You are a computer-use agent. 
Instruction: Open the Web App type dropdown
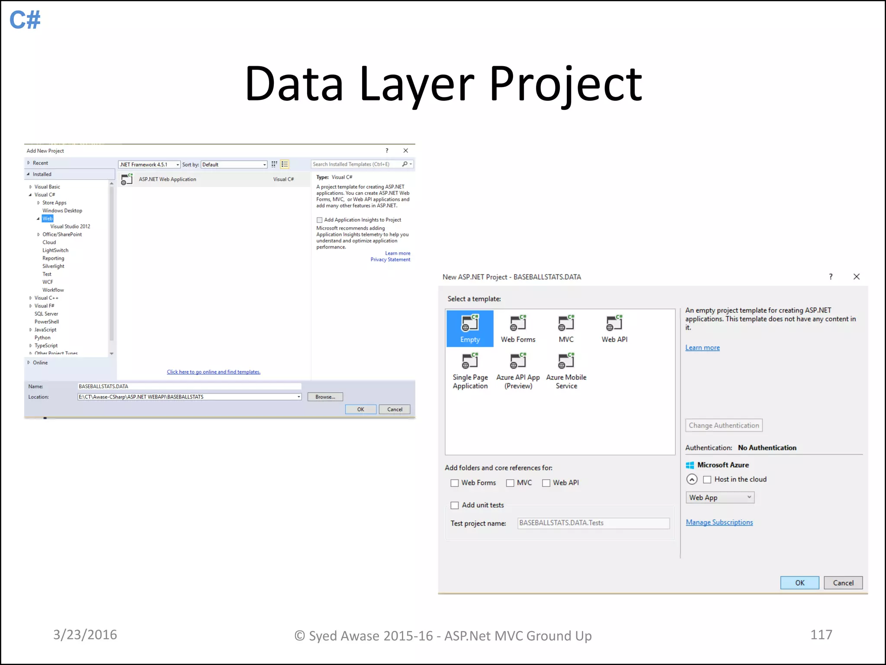point(720,497)
